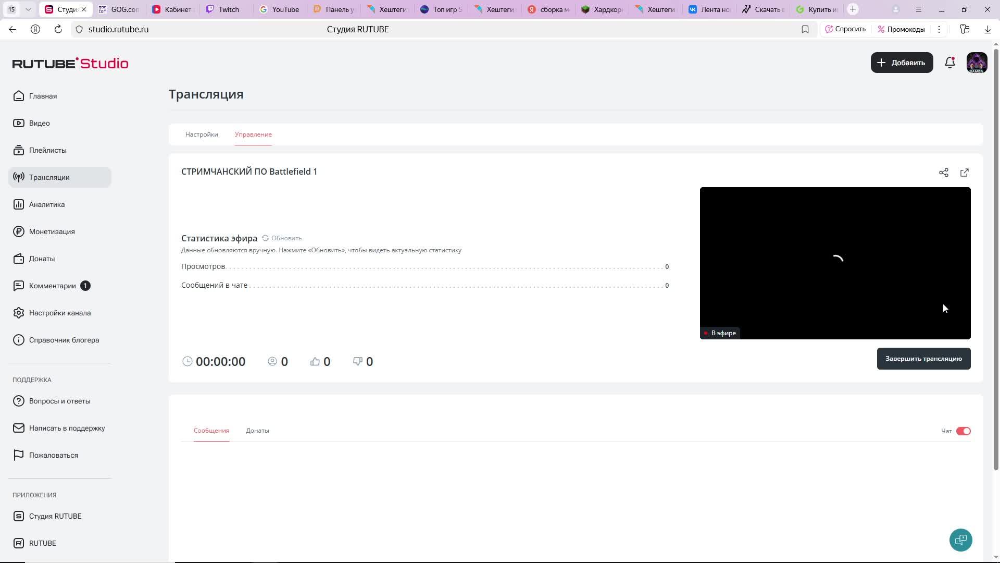Click the user avatar in header
The width and height of the screenshot is (1000, 563).
[x=977, y=63]
